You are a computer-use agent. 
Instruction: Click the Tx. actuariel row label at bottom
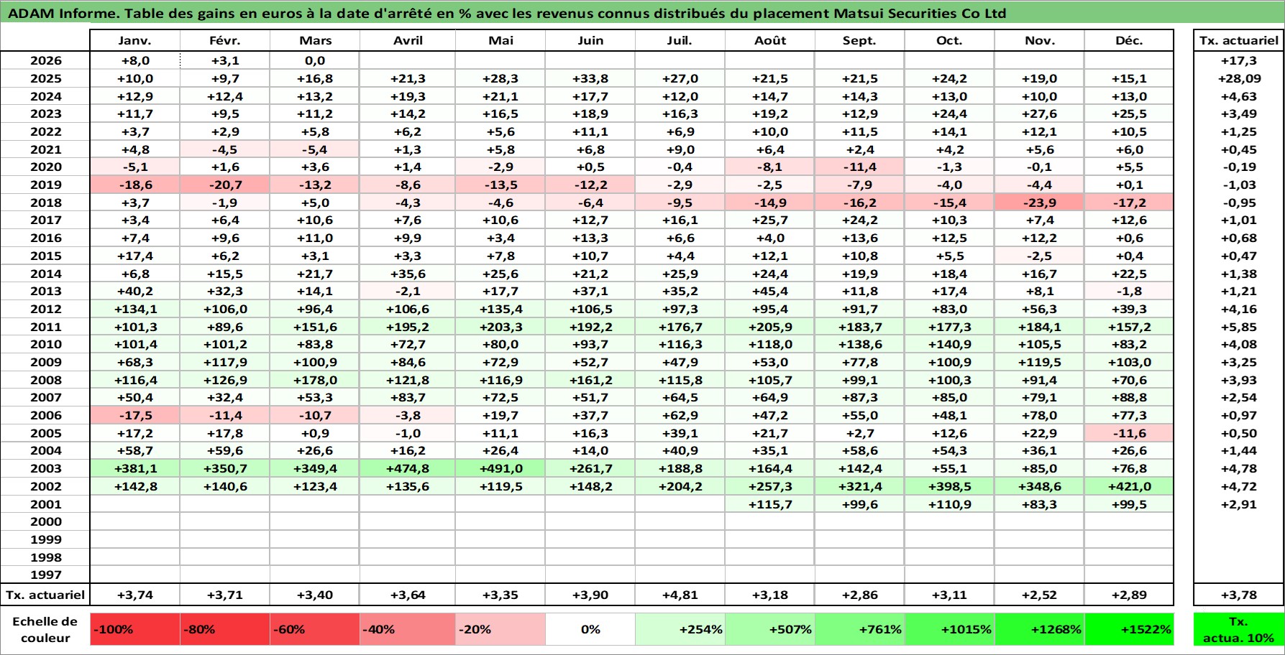pyautogui.click(x=45, y=595)
